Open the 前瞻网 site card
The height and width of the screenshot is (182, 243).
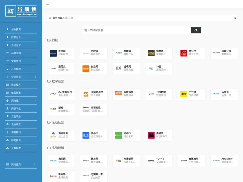tap(126, 53)
